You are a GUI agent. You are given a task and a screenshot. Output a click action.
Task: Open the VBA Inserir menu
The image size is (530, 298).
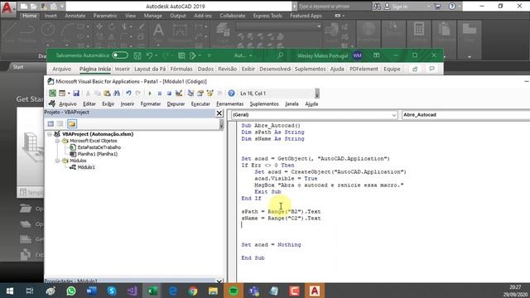point(128,103)
